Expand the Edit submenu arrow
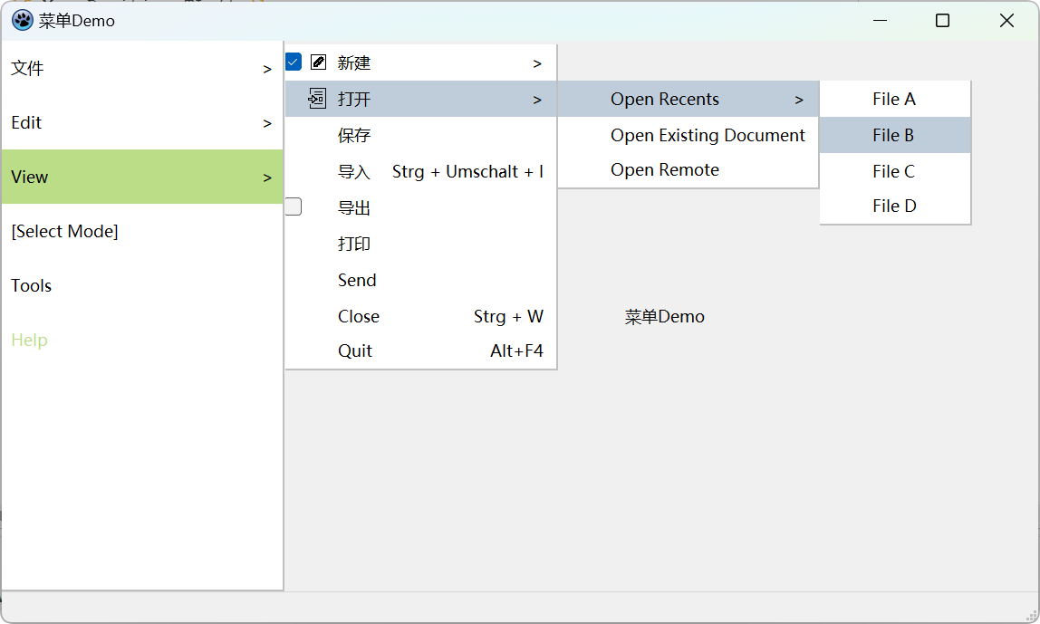Screen dimensions: 1040x624 click(267, 123)
